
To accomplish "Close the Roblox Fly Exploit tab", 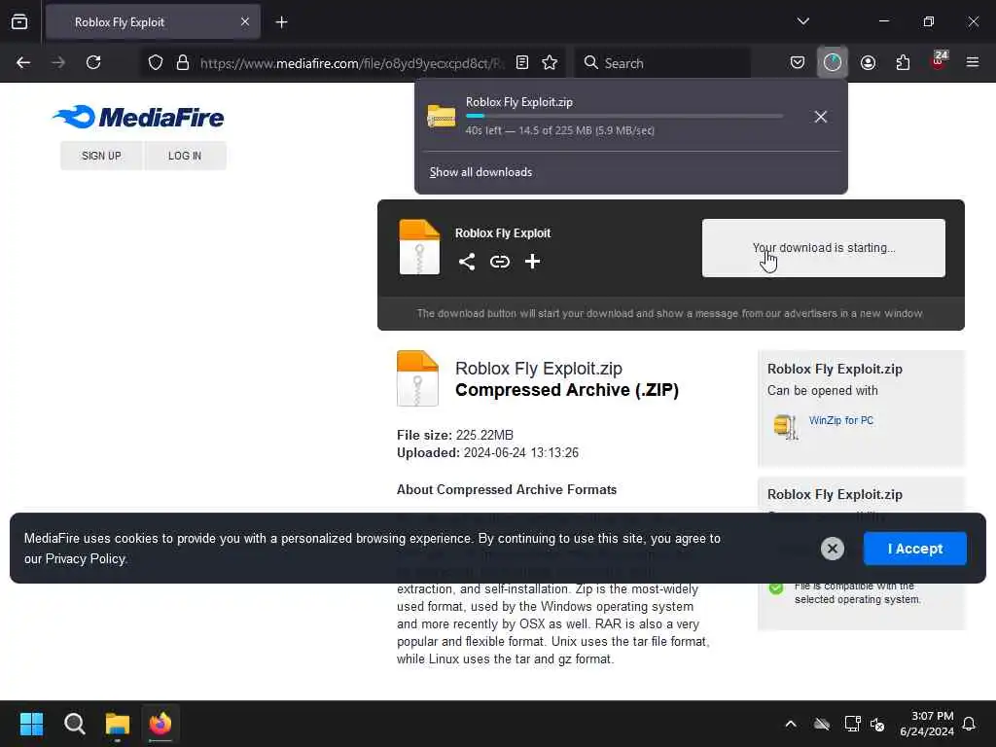I will click(x=244, y=21).
